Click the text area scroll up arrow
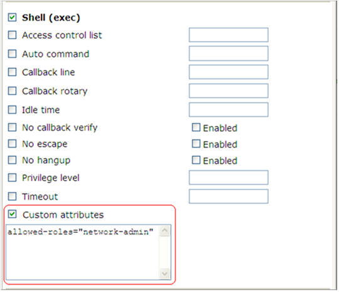This screenshot has height=292, width=339. [x=164, y=230]
